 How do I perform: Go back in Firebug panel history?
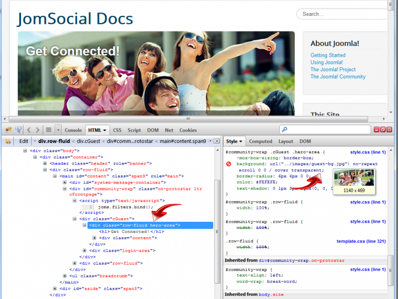click(29, 130)
